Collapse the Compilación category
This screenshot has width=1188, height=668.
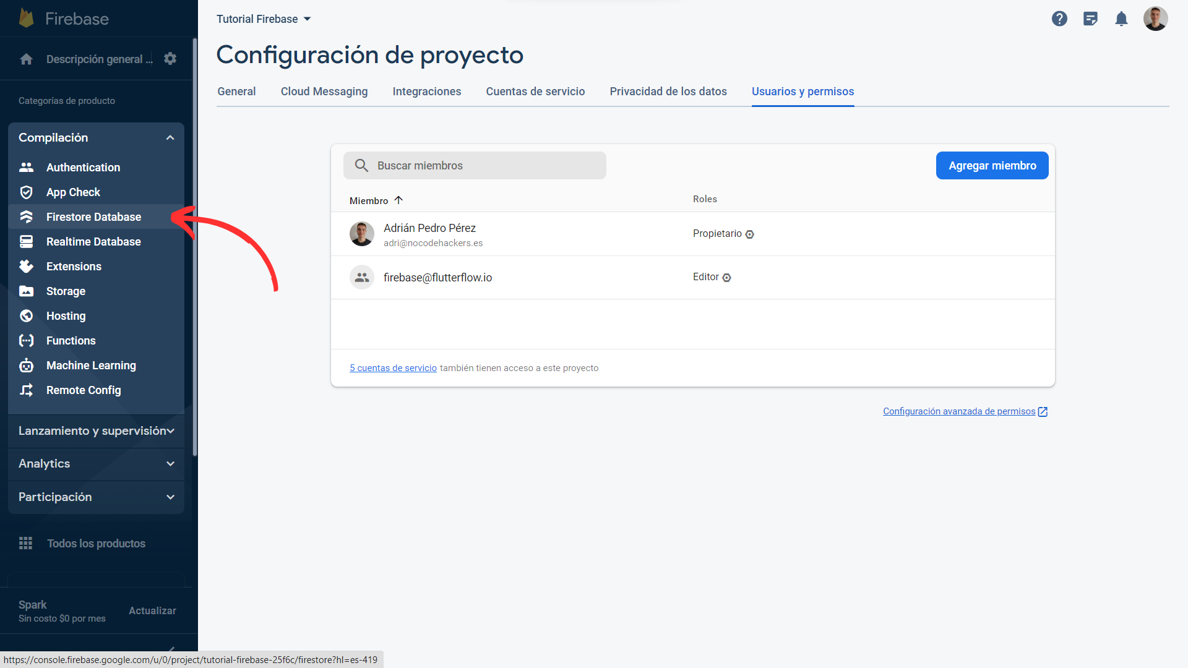[170, 137]
